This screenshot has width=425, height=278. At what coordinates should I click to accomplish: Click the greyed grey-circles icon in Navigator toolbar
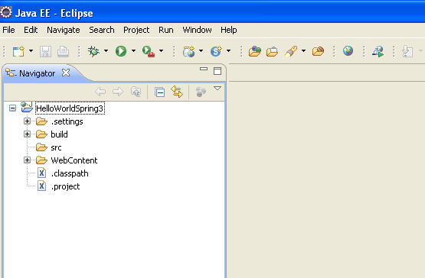click(x=201, y=92)
